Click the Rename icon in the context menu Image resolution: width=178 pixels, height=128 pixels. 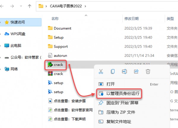coord(124,72)
